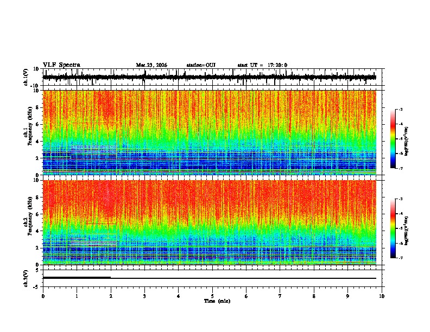The width and height of the screenshot is (430, 332).
Task: Click the 'Time (min)' axis label
Action: [217, 301]
